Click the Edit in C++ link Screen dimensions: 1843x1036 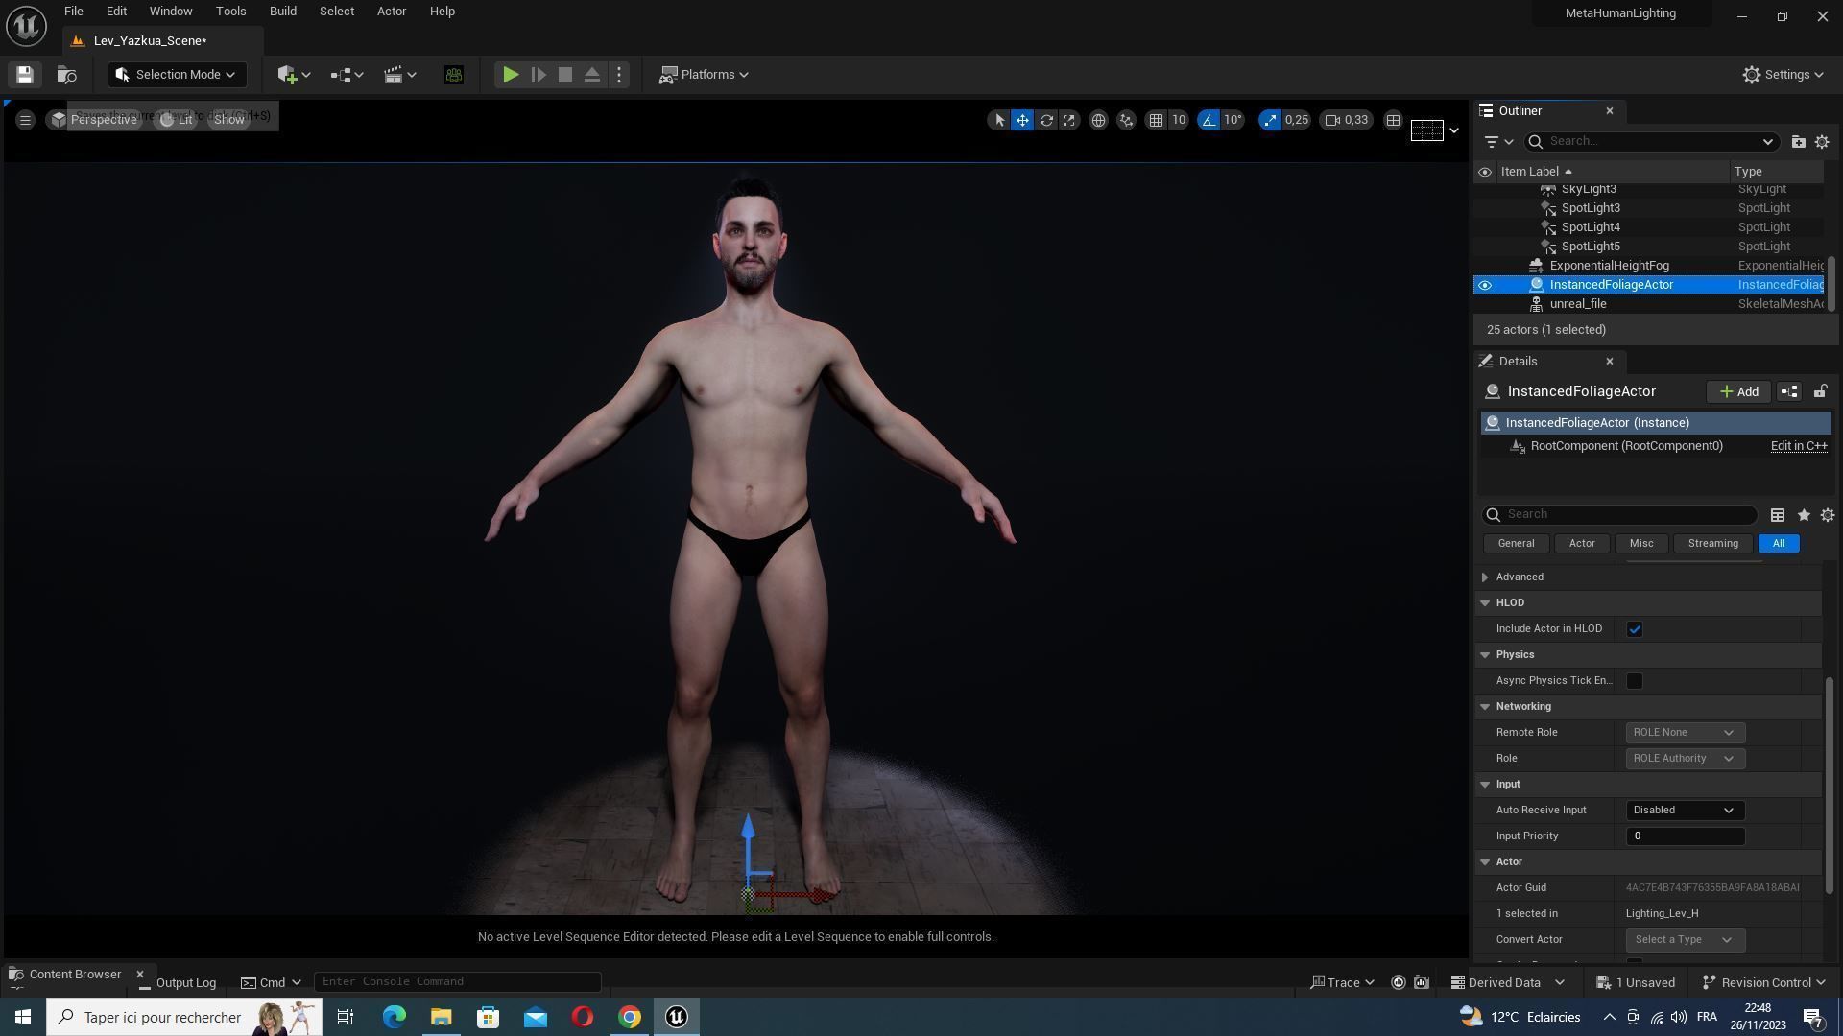pyautogui.click(x=1798, y=446)
